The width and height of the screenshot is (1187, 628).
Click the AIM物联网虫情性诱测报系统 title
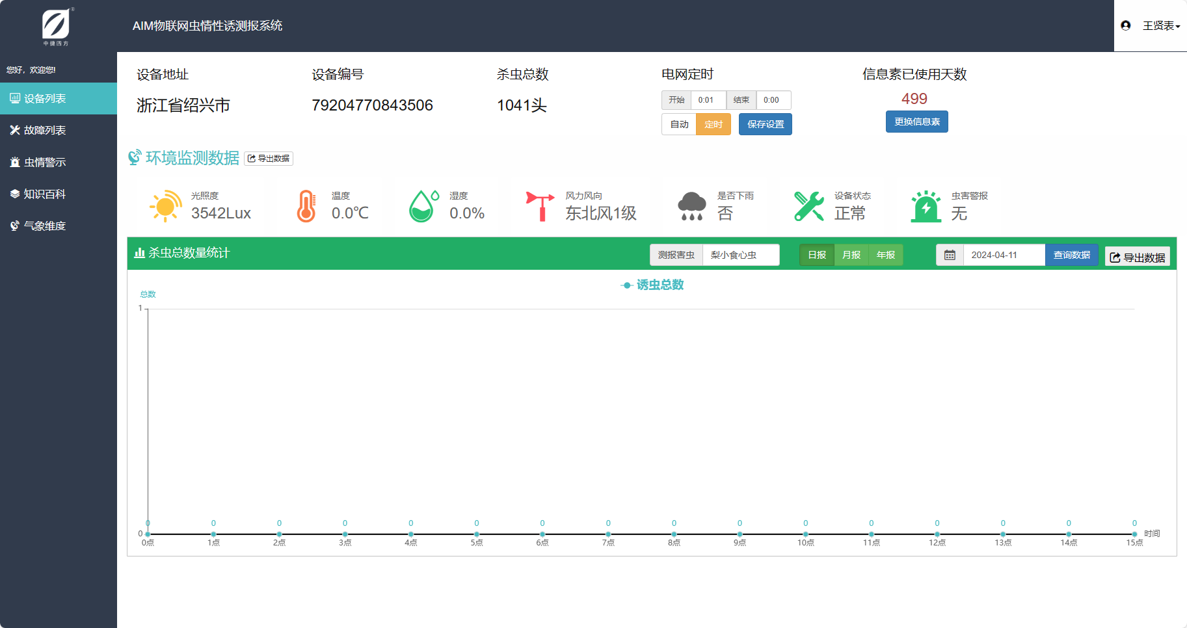coord(207,26)
